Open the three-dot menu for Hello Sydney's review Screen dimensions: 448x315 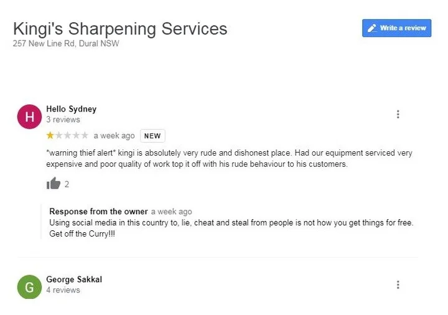(x=398, y=115)
